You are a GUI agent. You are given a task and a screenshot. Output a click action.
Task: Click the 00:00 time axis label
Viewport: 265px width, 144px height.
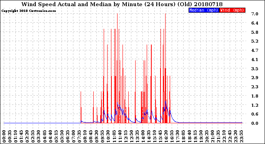(4, 136)
